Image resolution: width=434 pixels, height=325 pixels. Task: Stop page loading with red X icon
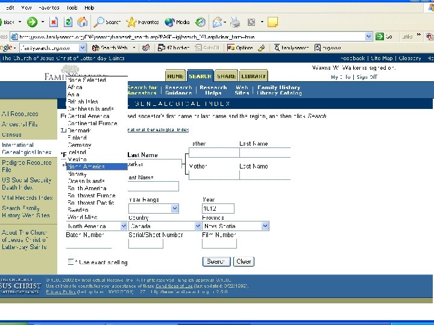pos(54,22)
